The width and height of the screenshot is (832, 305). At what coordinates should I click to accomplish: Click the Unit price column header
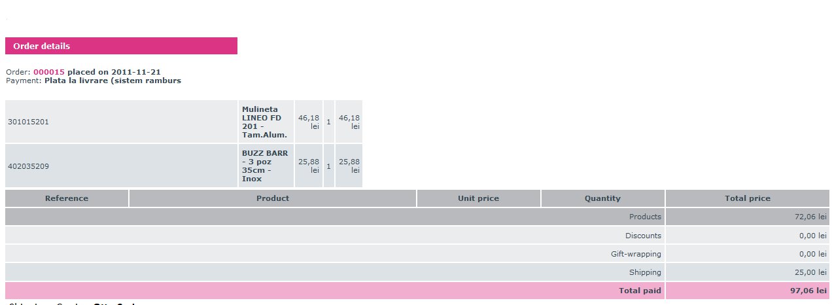pyautogui.click(x=479, y=198)
